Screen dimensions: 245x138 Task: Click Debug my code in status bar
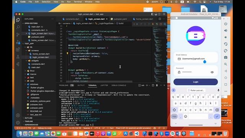tap(44, 128)
